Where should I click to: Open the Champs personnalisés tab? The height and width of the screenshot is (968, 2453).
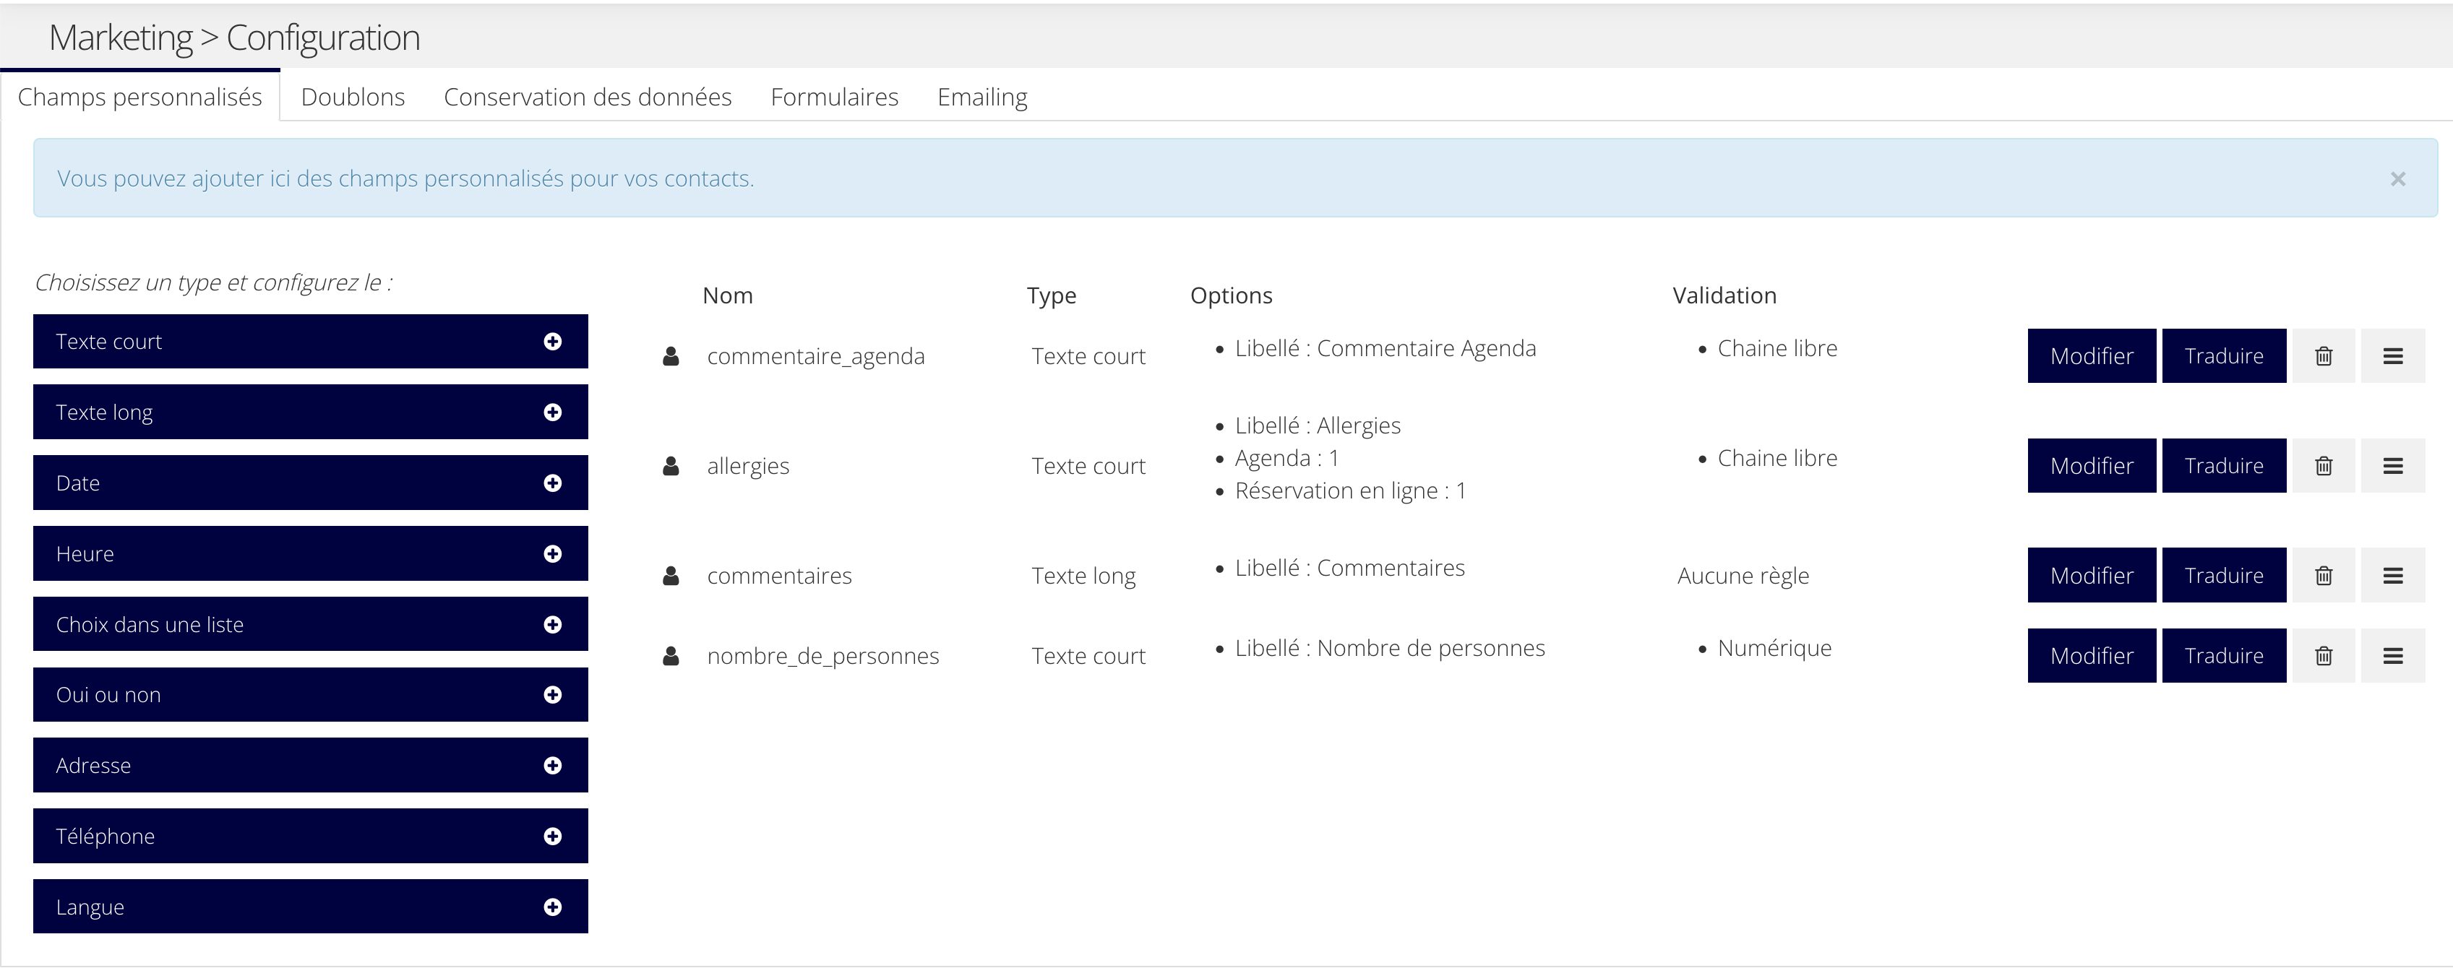click(140, 97)
